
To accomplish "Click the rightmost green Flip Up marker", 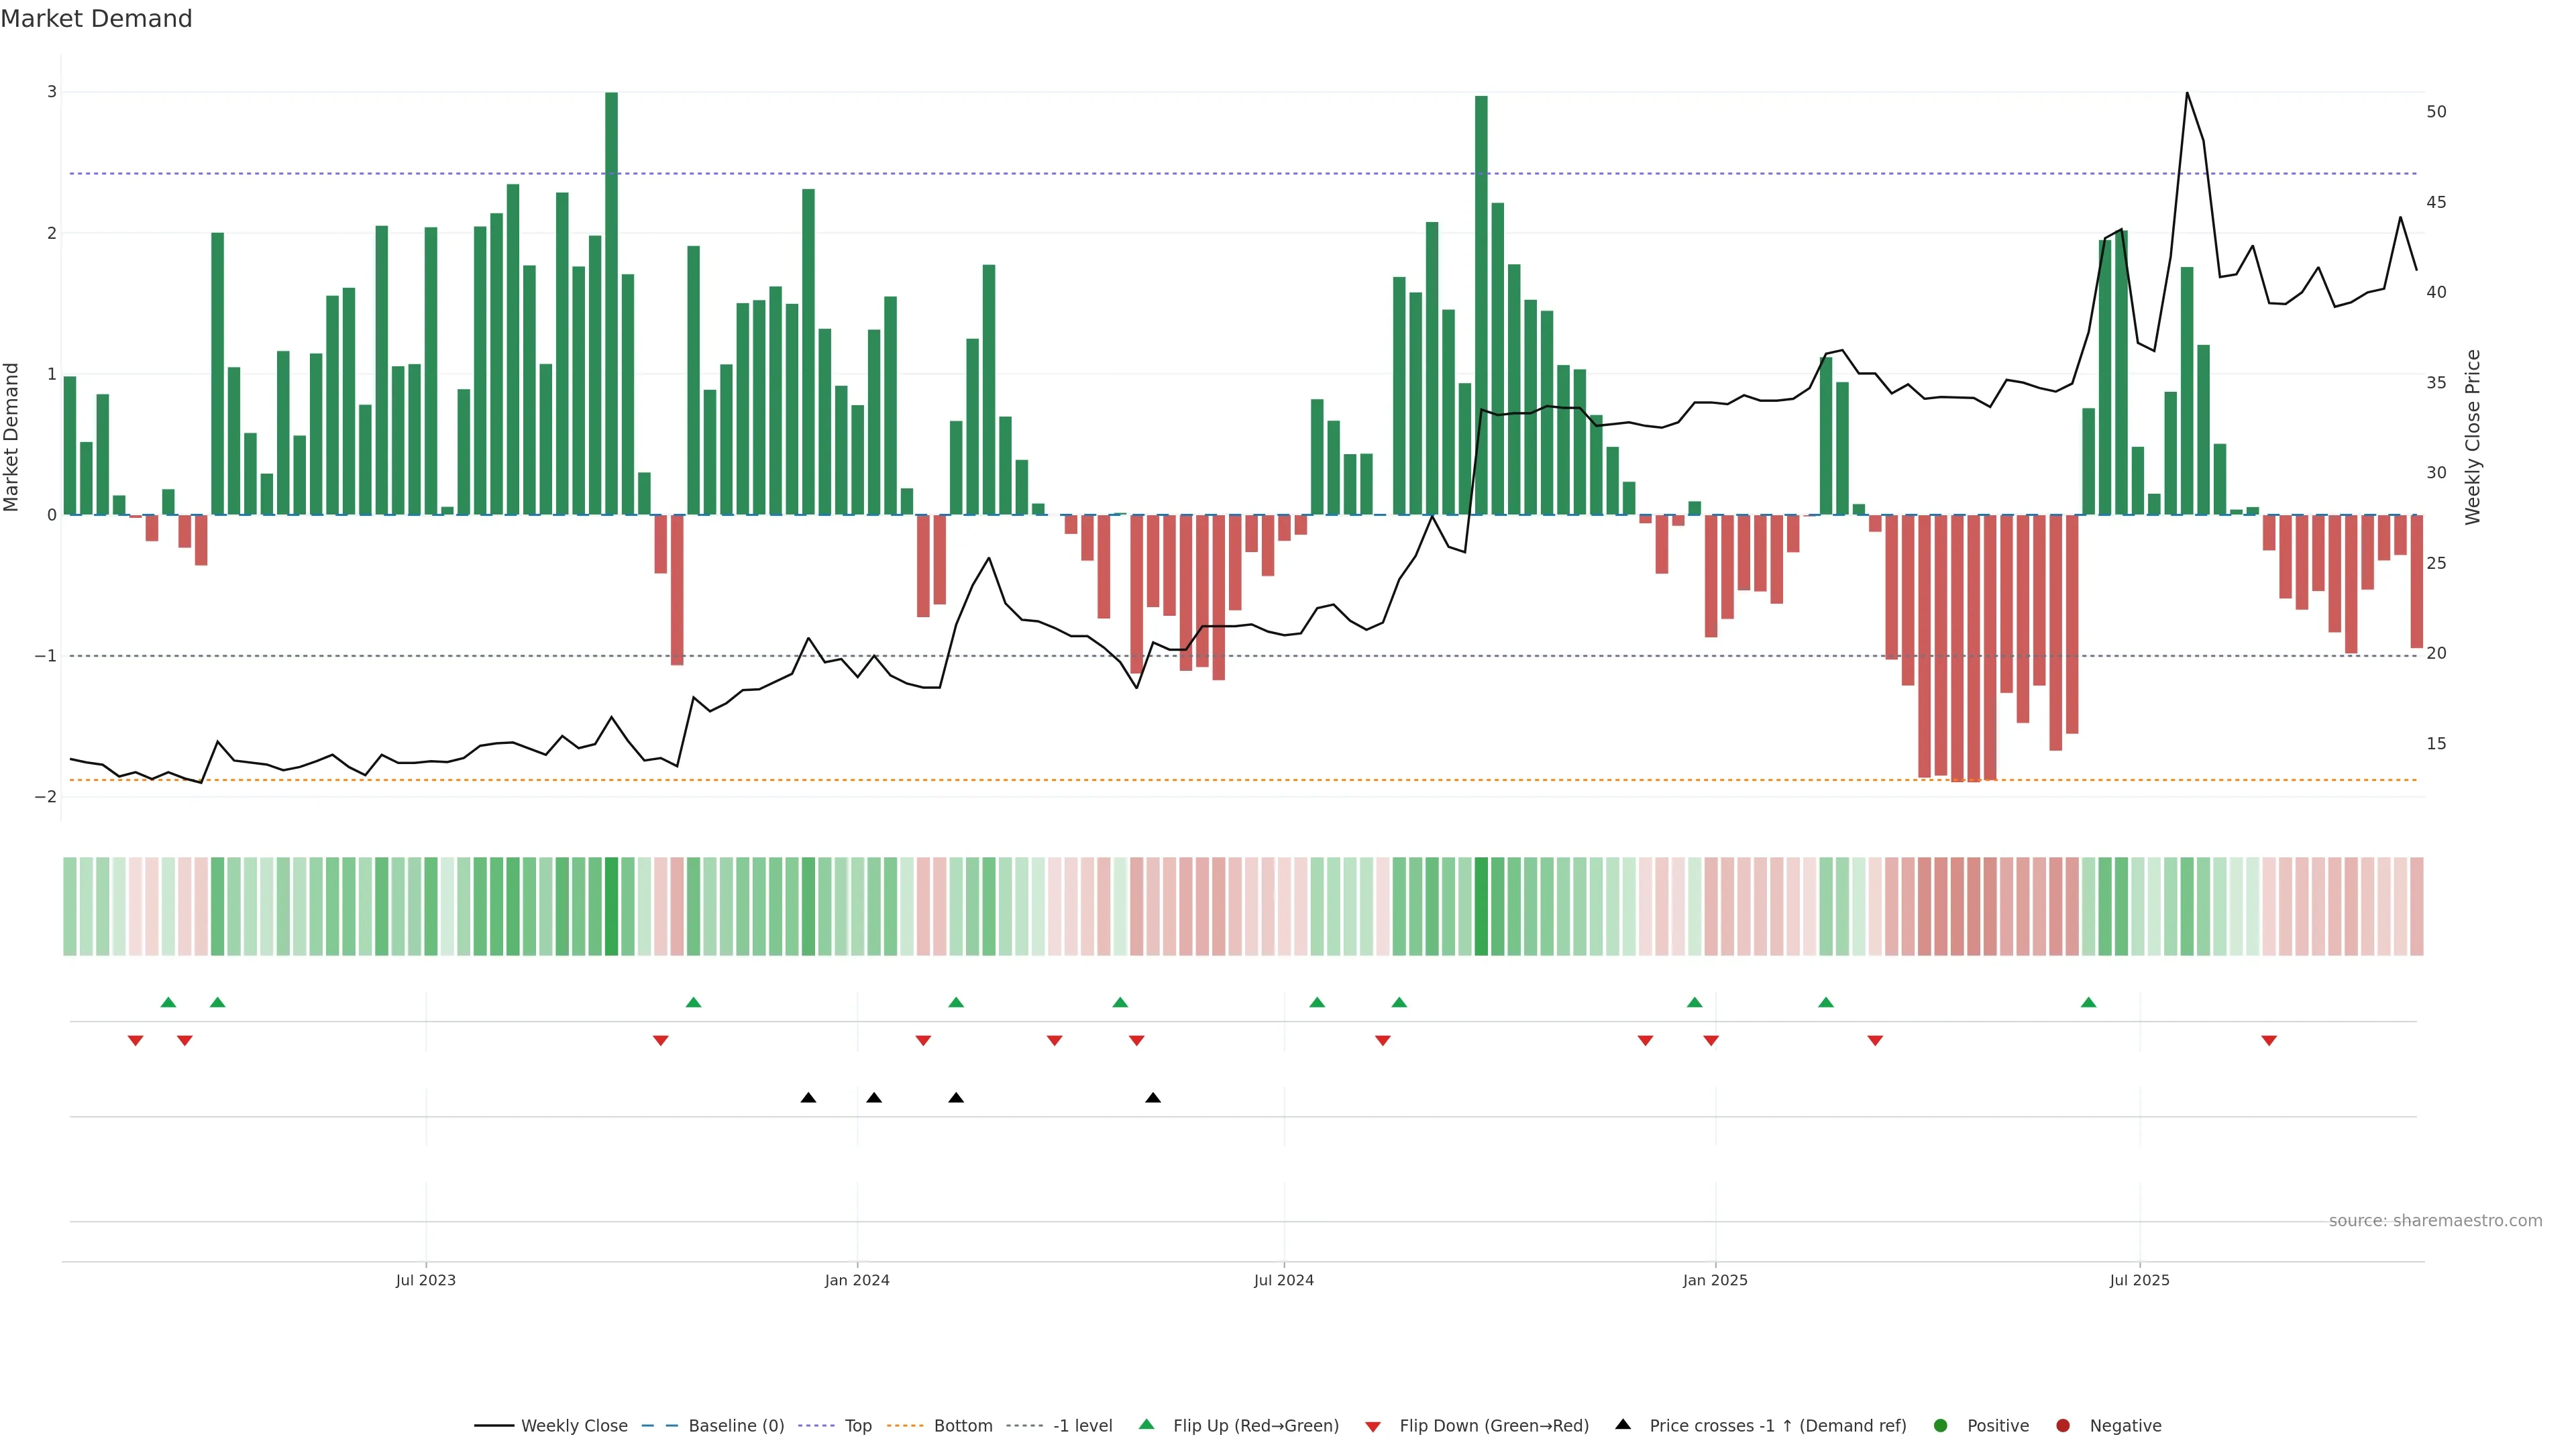I will pyautogui.click(x=2088, y=1002).
